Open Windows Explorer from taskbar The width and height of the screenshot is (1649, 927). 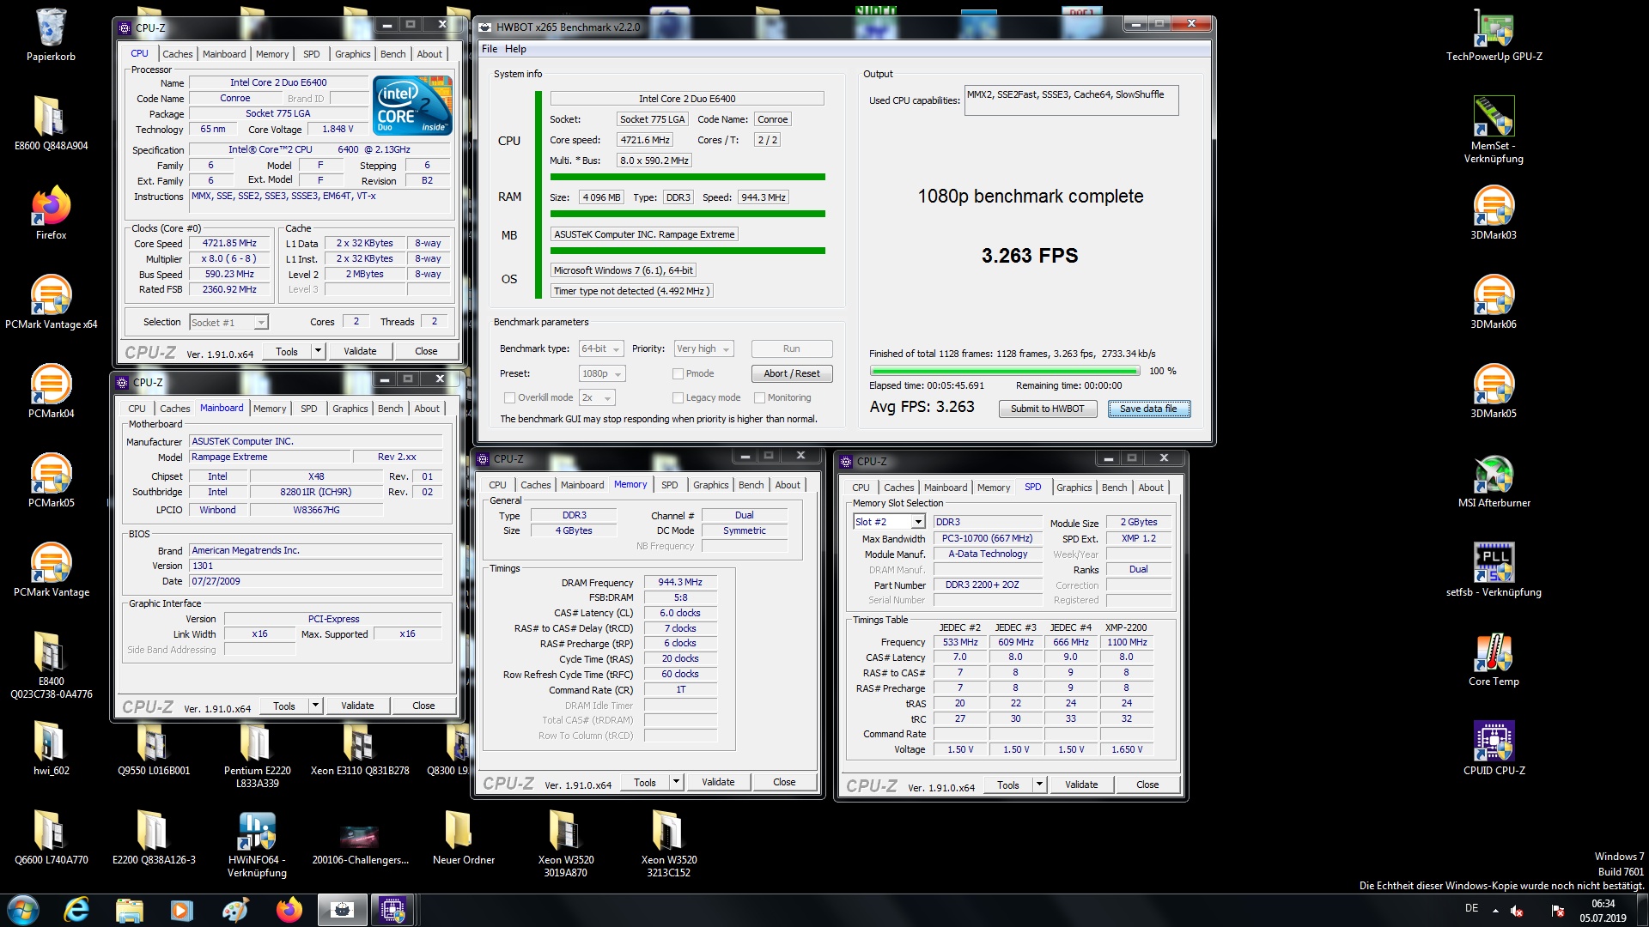[130, 910]
